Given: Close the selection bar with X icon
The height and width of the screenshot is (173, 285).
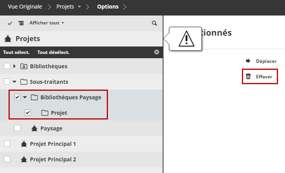Looking at the screenshot, I should coord(156,52).
